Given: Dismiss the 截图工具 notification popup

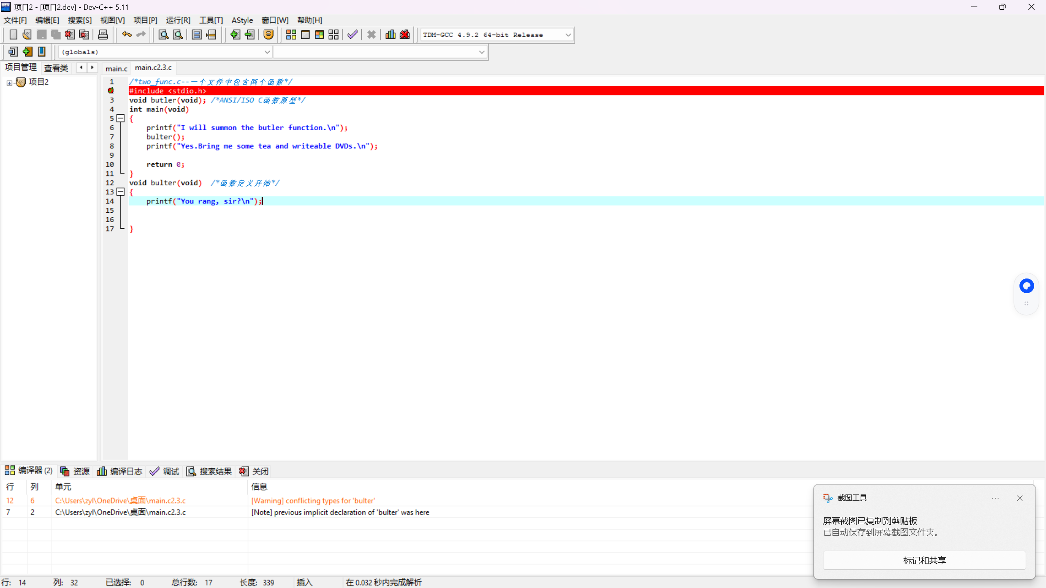Looking at the screenshot, I should click(1020, 498).
